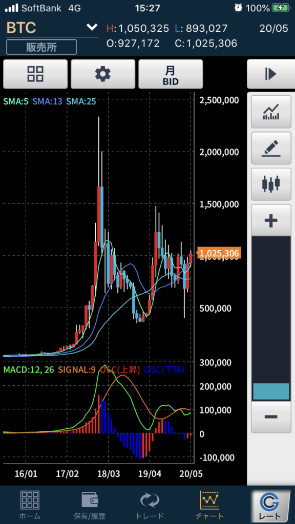The height and width of the screenshot is (524, 295).
Task: Tap the MACD:12, 26 indicator label
Action: [29, 369]
